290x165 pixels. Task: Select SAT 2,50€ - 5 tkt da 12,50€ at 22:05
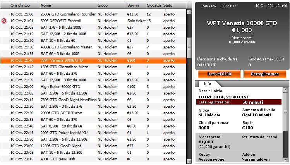coord(93,93)
